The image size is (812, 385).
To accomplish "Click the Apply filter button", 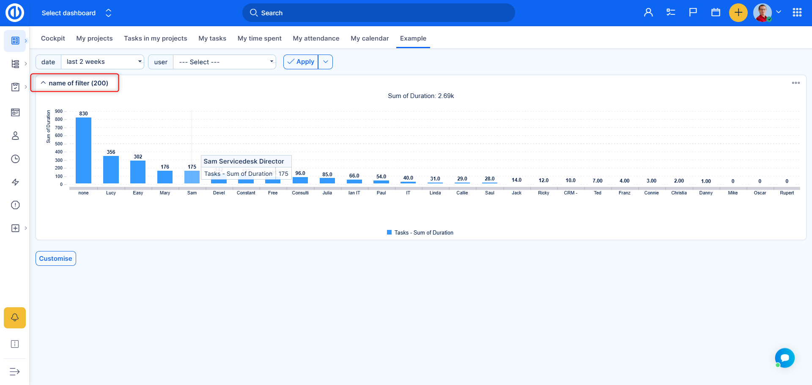I will point(301,62).
